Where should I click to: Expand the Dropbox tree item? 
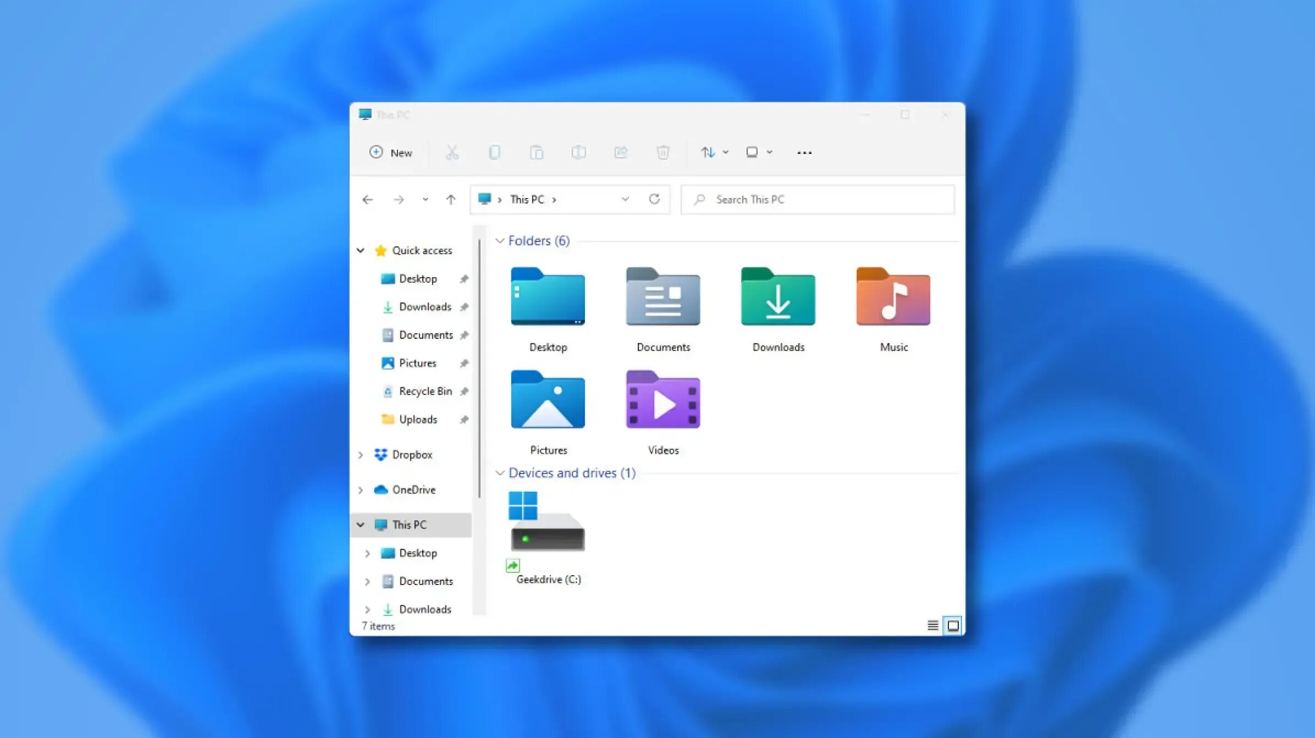(361, 454)
